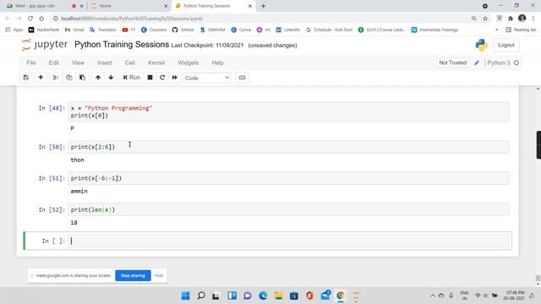
Task: Open the LinkedIn bookmark
Action: click(x=288, y=30)
